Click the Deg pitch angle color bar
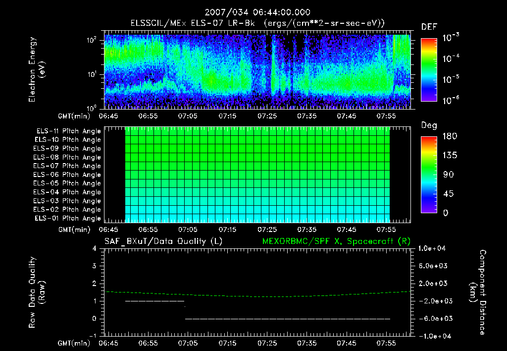 [x=429, y=175]
